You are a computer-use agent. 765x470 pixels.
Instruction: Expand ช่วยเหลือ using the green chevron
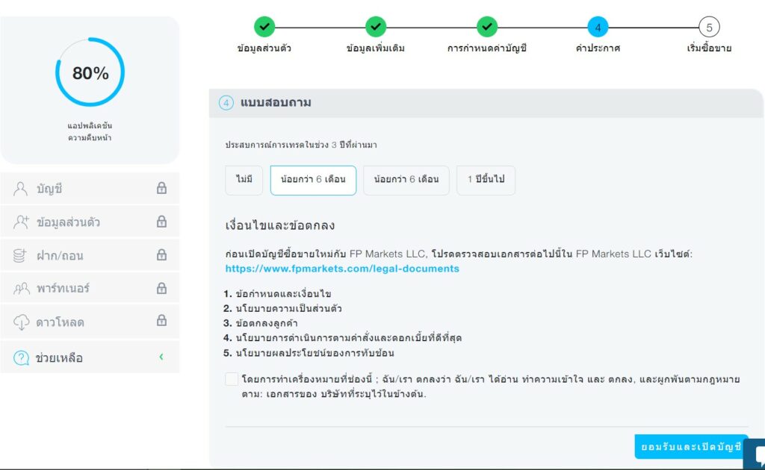coord(161,357)
